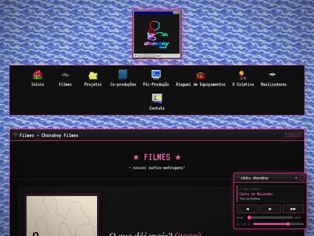
Task: Go to Início page label
Action: [38, 84]
